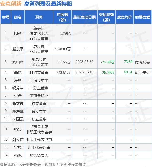
Task: Click the name 连萌
Action: (18, 80)
